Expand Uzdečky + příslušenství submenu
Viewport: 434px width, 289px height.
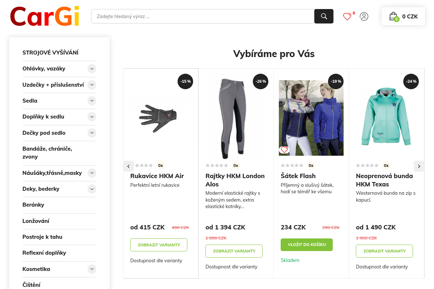[x=92, y=85]
